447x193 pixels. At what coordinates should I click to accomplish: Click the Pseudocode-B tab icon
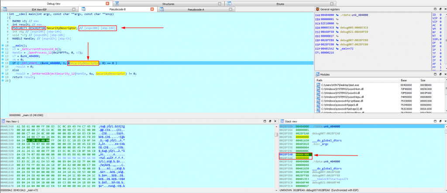[x=83, y=10]
